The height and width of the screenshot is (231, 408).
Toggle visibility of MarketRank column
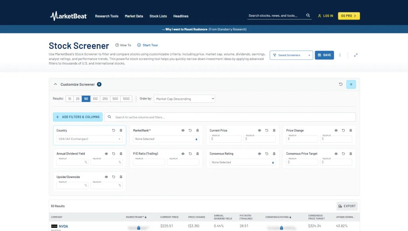pos(183,131)
